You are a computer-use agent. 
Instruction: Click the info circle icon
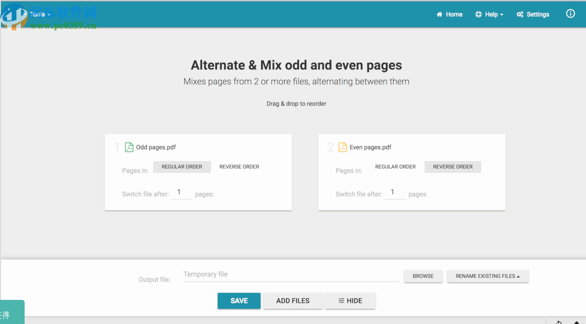click(570, 14)
